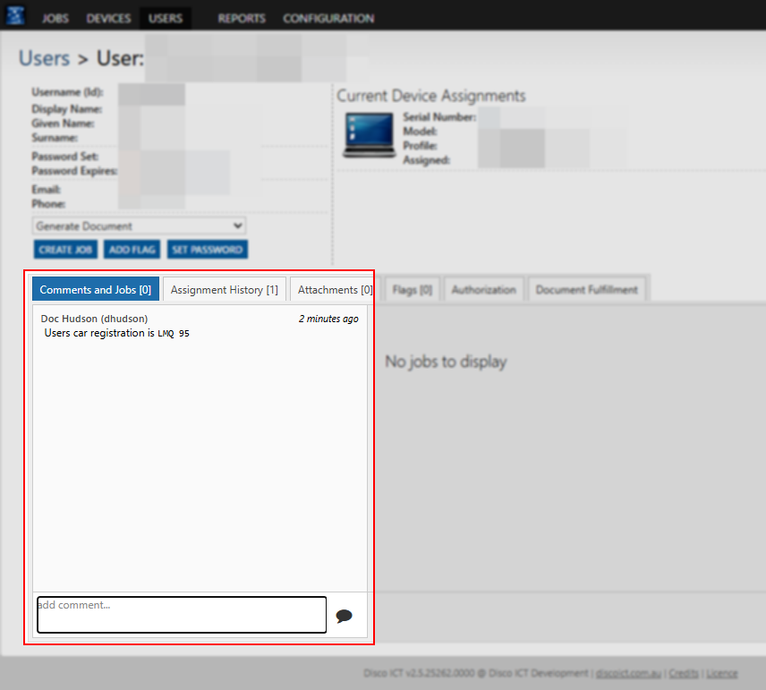Click the Set Password button
Image resolution: width=766 pixels, height=690 pixels.
(x=207, y=250)
